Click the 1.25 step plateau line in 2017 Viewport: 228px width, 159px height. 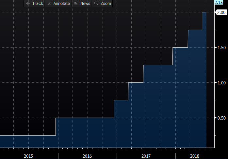click(x=158, y=65)
